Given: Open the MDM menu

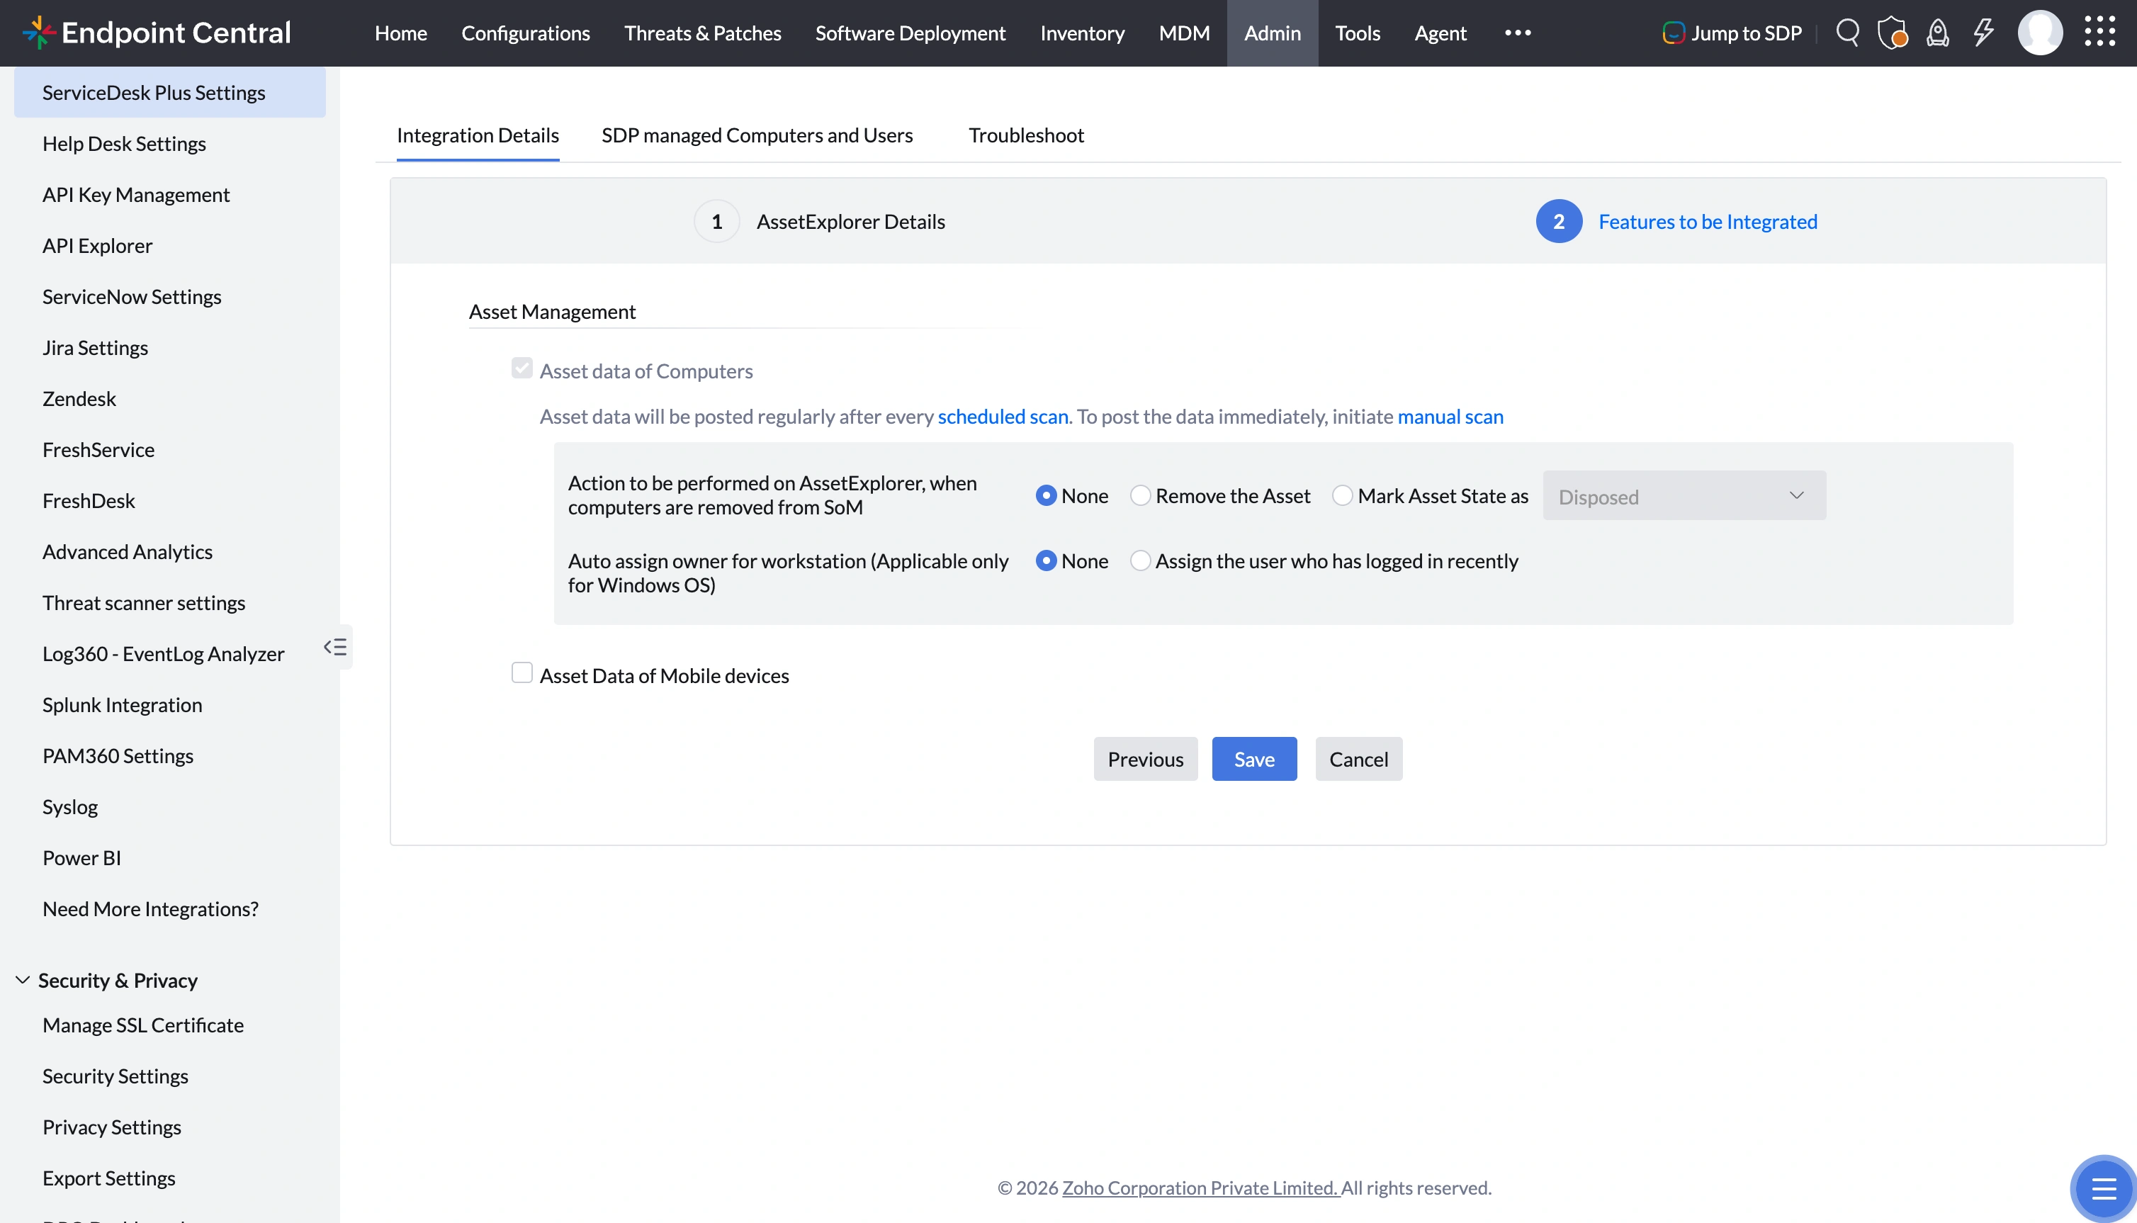Looking at the screenshot, I should click(x=1184, y=33).
